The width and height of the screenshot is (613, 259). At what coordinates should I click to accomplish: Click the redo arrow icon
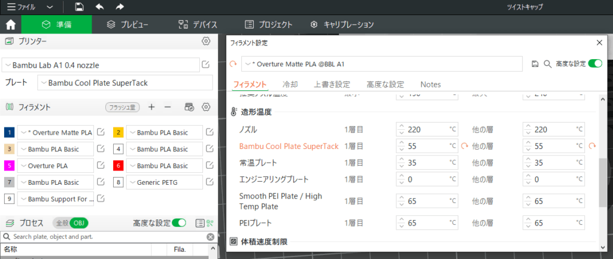tap(120, 7)
